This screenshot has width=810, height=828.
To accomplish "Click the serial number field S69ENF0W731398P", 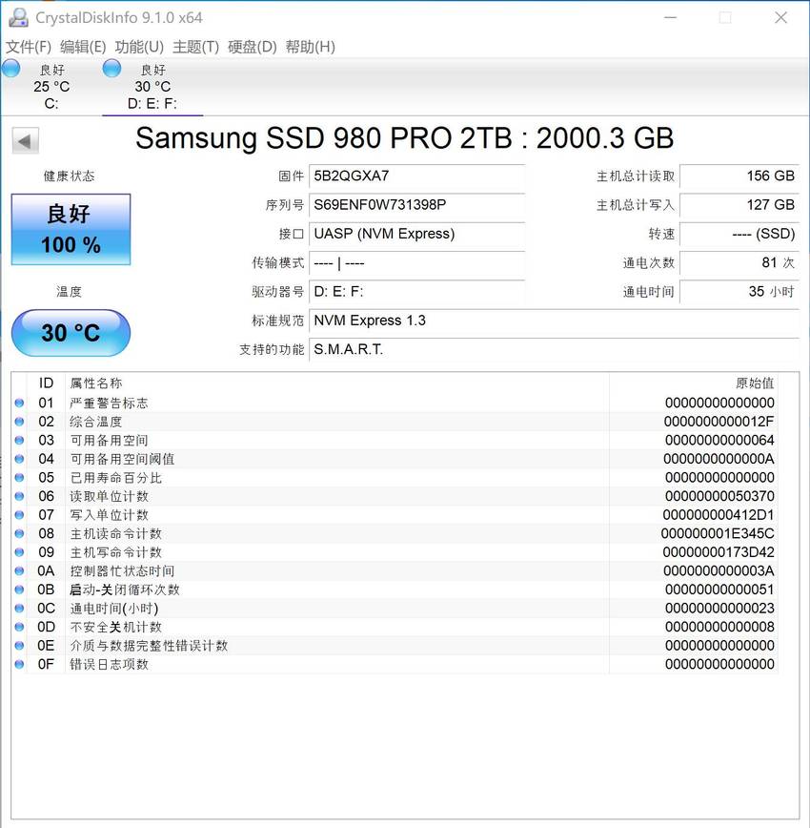I will pos(416,205).
